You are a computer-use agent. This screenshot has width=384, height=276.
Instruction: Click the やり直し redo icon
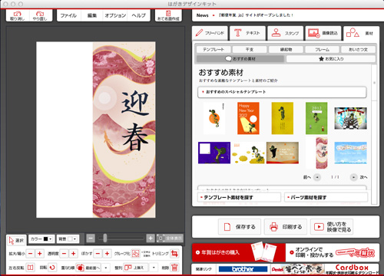pos(40,15)
